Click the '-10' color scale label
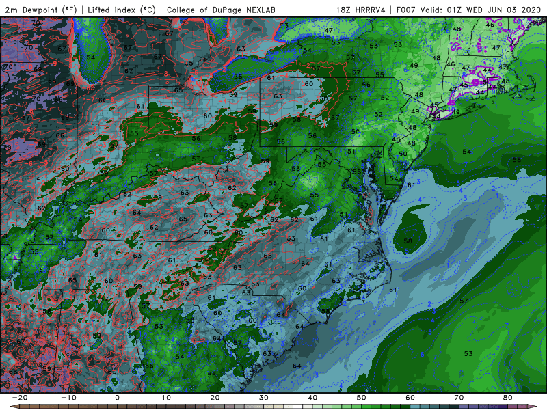Viewport: 547px width, 410px height. (x=68, y=398)
